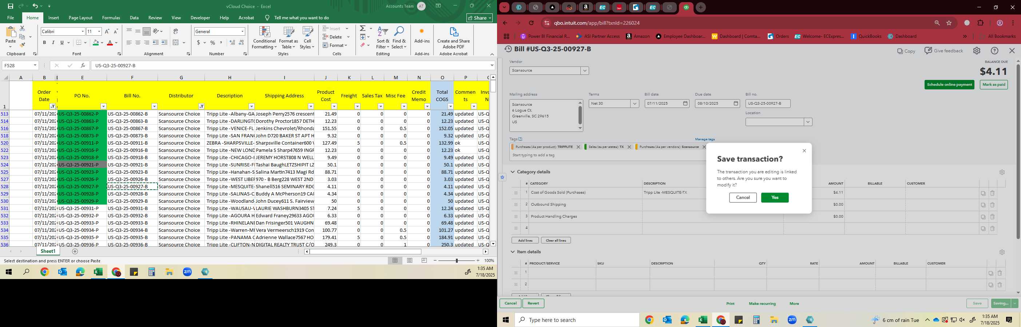Open the Bill date calendar picker

click(685, 104)
